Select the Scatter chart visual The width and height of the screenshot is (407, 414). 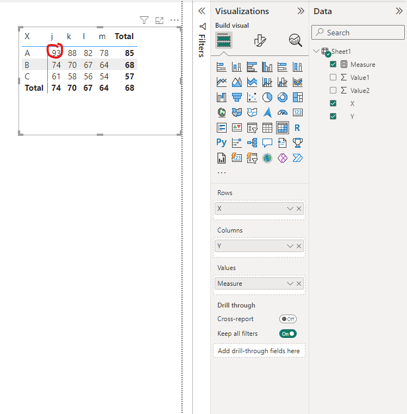click(252, 97)
